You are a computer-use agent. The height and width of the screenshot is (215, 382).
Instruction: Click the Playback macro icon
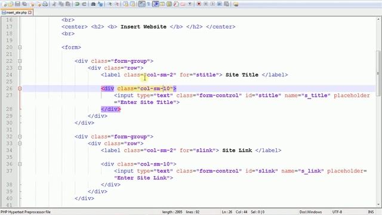pos(212,4)
